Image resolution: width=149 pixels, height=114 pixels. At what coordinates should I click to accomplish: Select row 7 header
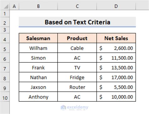coord(5,67)
